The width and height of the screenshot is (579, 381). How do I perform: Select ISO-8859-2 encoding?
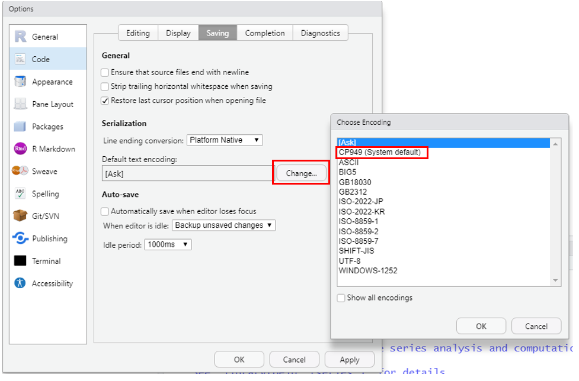443,231
